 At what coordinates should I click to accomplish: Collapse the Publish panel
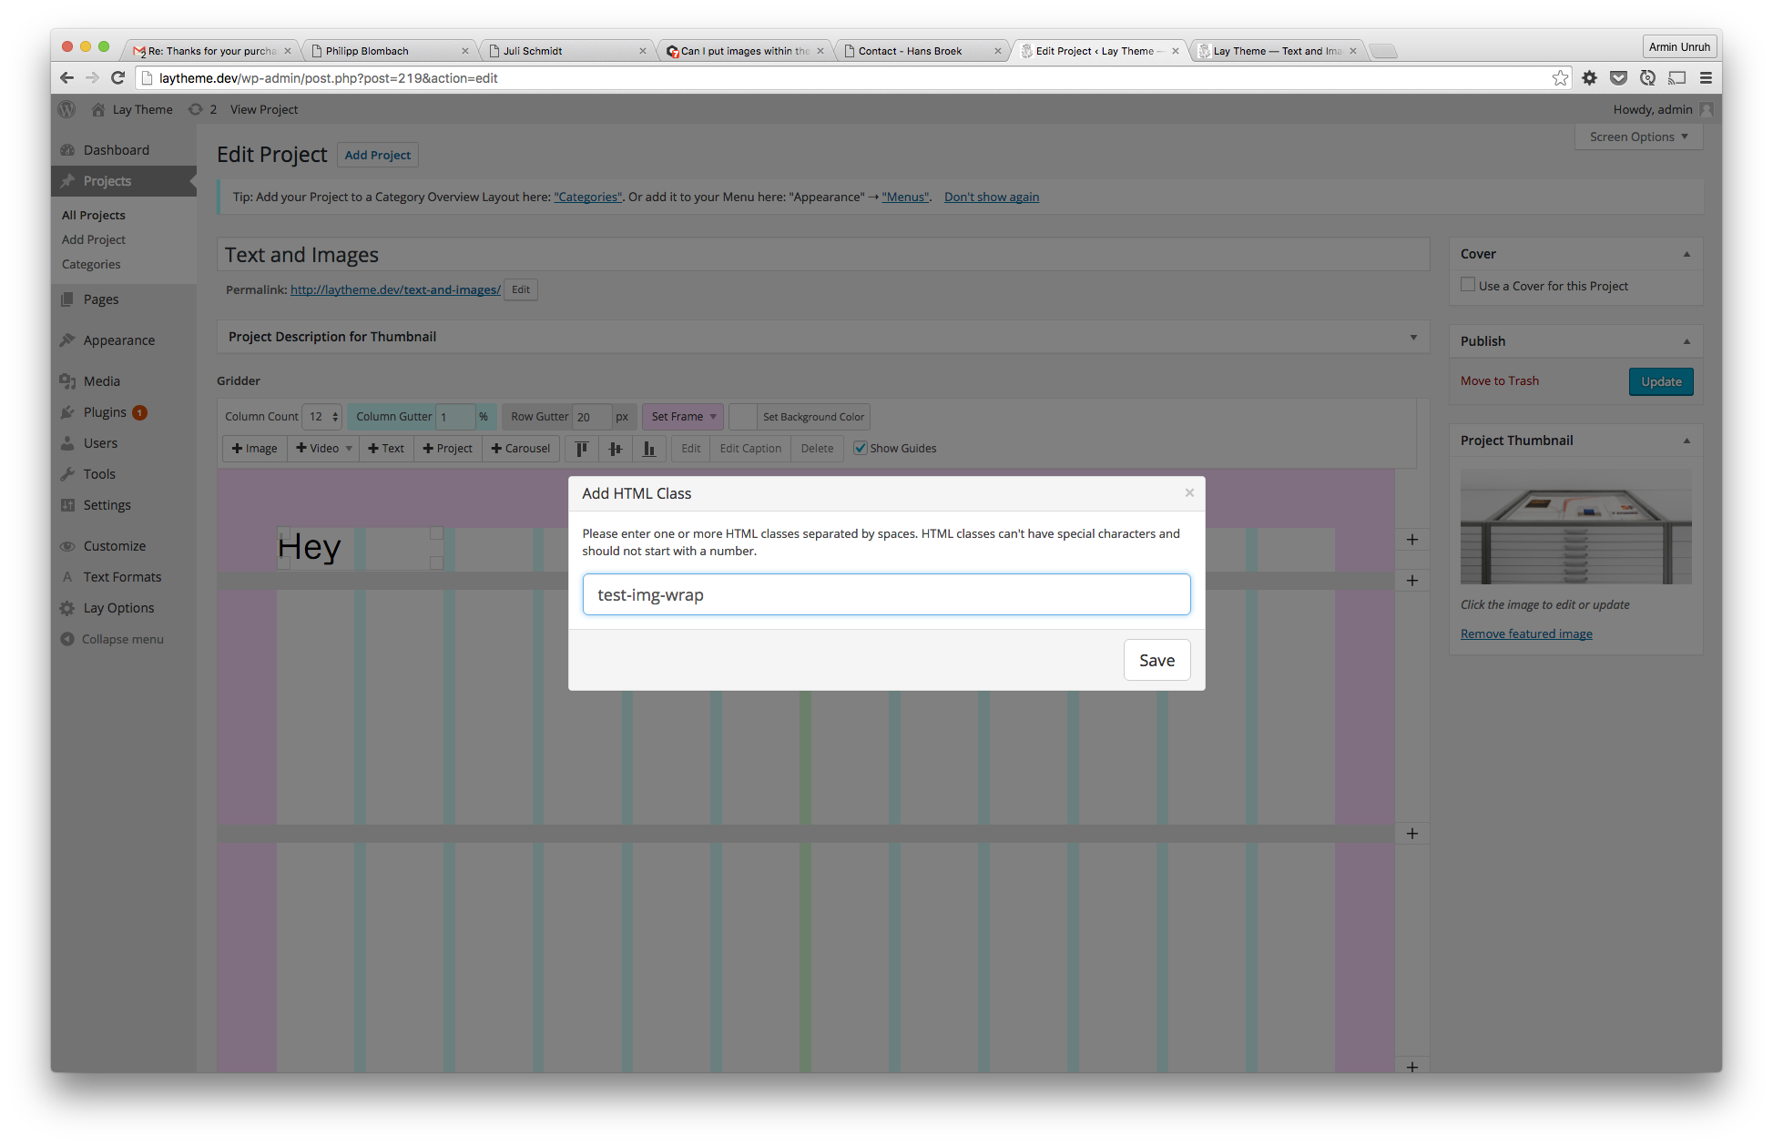[1686, 340]
